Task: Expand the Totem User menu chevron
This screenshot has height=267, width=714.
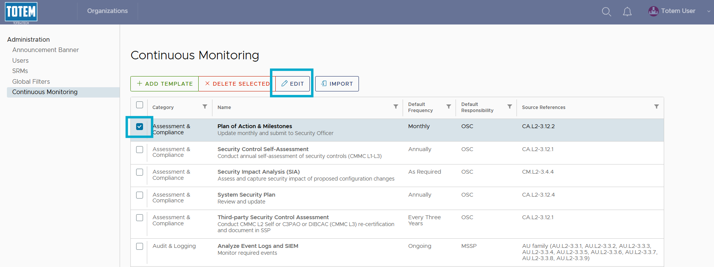Action: pos(709,11)
